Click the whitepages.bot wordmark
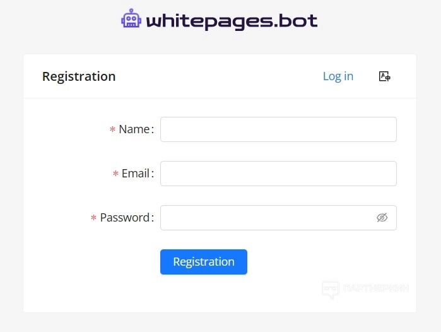 (x=232, y=21)
